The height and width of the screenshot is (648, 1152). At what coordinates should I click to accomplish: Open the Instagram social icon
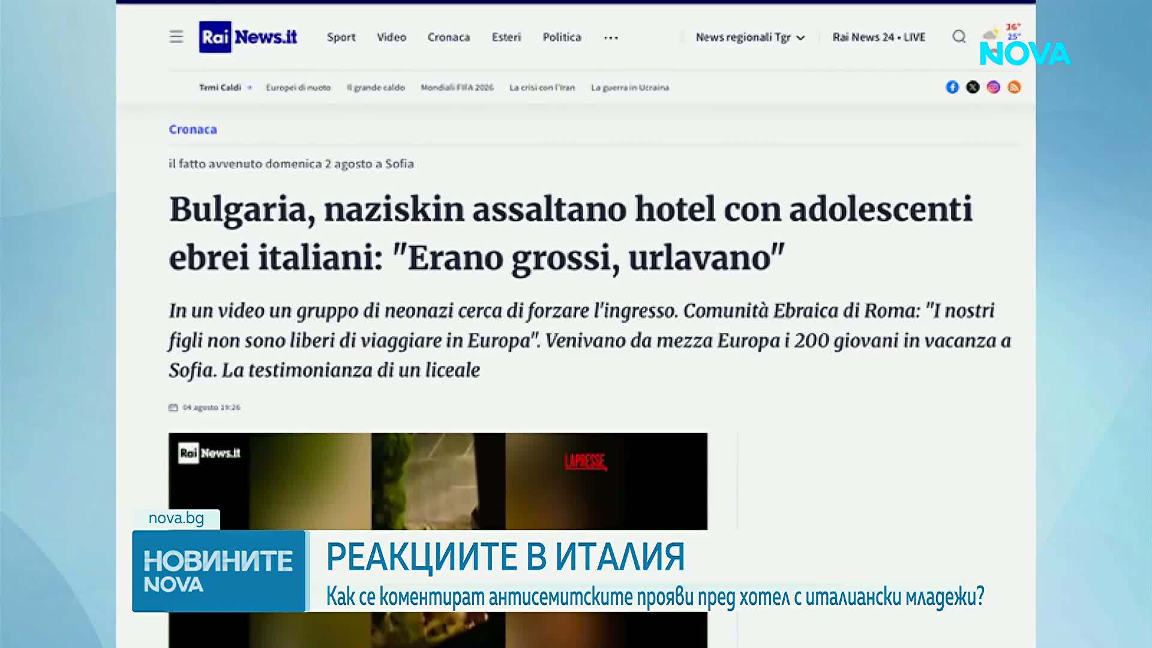coord(994,87)
